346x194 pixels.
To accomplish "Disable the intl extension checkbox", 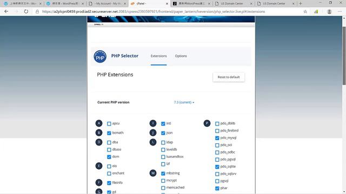I will click(163, 123).
